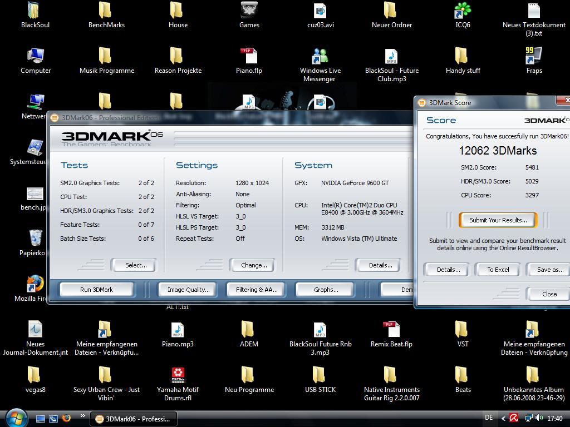
Task: Click Firefox quick launch icon in taskbar
Action: [x=67, y=418]
